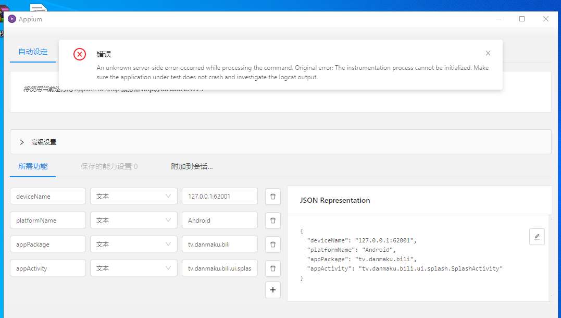The height and width of the screenshot is (318, 561).
Task: Dismiss the error notification with X
Action: coord(488,53)
